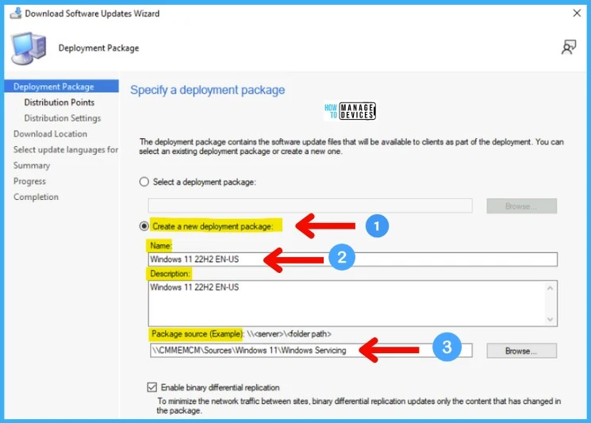The height and width of the screenshot is (423, 591).
Task: Choose 'Create a new deployment package' radio button
Action: pyautogui.click(x=144, y=226)
